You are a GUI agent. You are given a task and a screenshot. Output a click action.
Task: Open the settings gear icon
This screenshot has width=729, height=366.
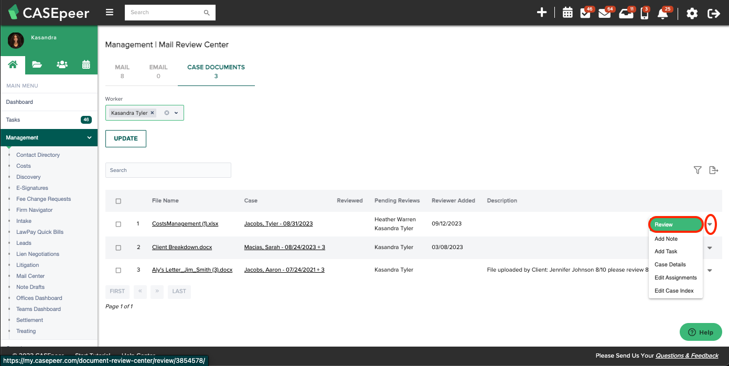pos(692,13)
